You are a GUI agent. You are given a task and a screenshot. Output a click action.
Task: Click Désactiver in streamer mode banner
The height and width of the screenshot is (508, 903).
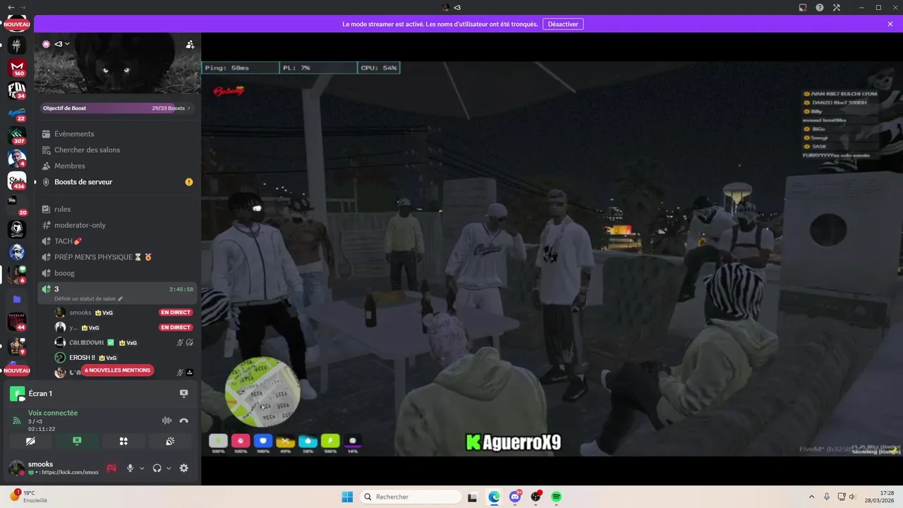point(563,24)
